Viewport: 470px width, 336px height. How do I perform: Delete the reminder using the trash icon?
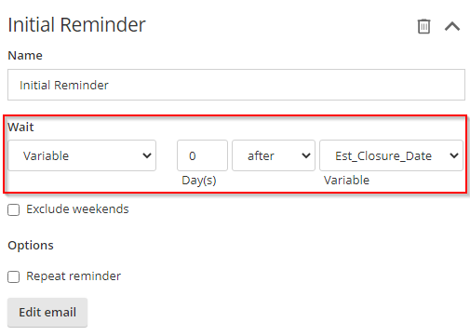click(x=423, y=26)
